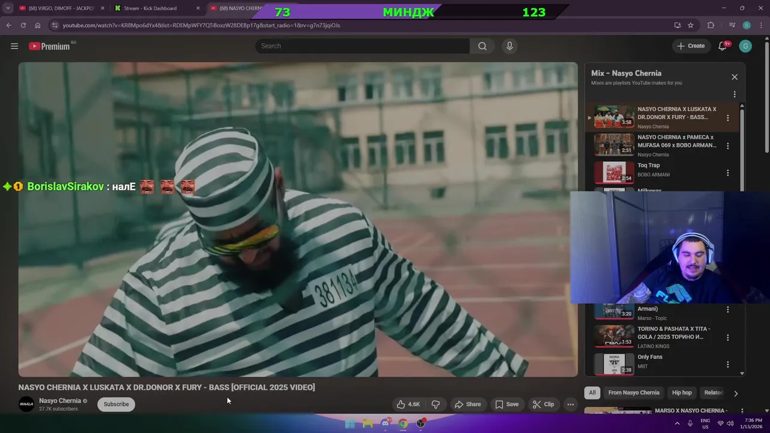The image size is (770, 433).
Task: Open options for TORINO & PASHATA entry
Action: click(728, 337)
